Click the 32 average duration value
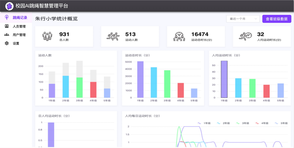The height and width of the screenshot is (148, 294). (x=261, y=34)
